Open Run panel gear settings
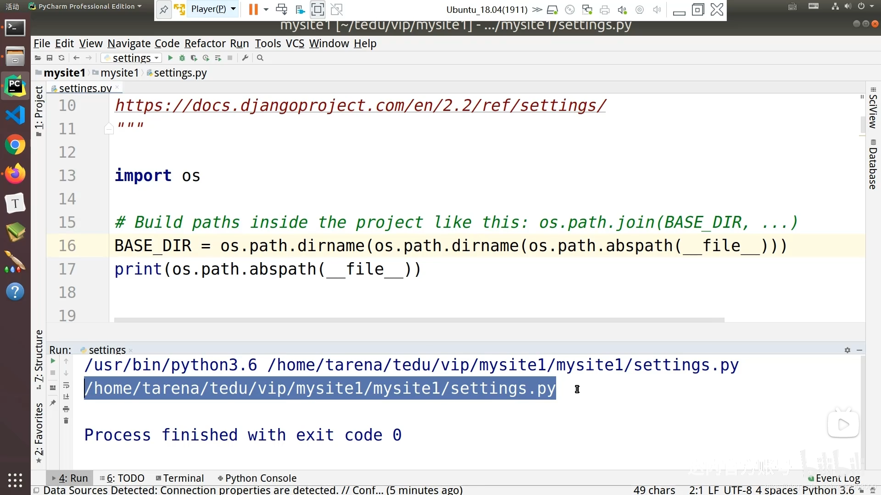Image resolution: width=881 pixels, height=495 pixels. tap(848, 350)
